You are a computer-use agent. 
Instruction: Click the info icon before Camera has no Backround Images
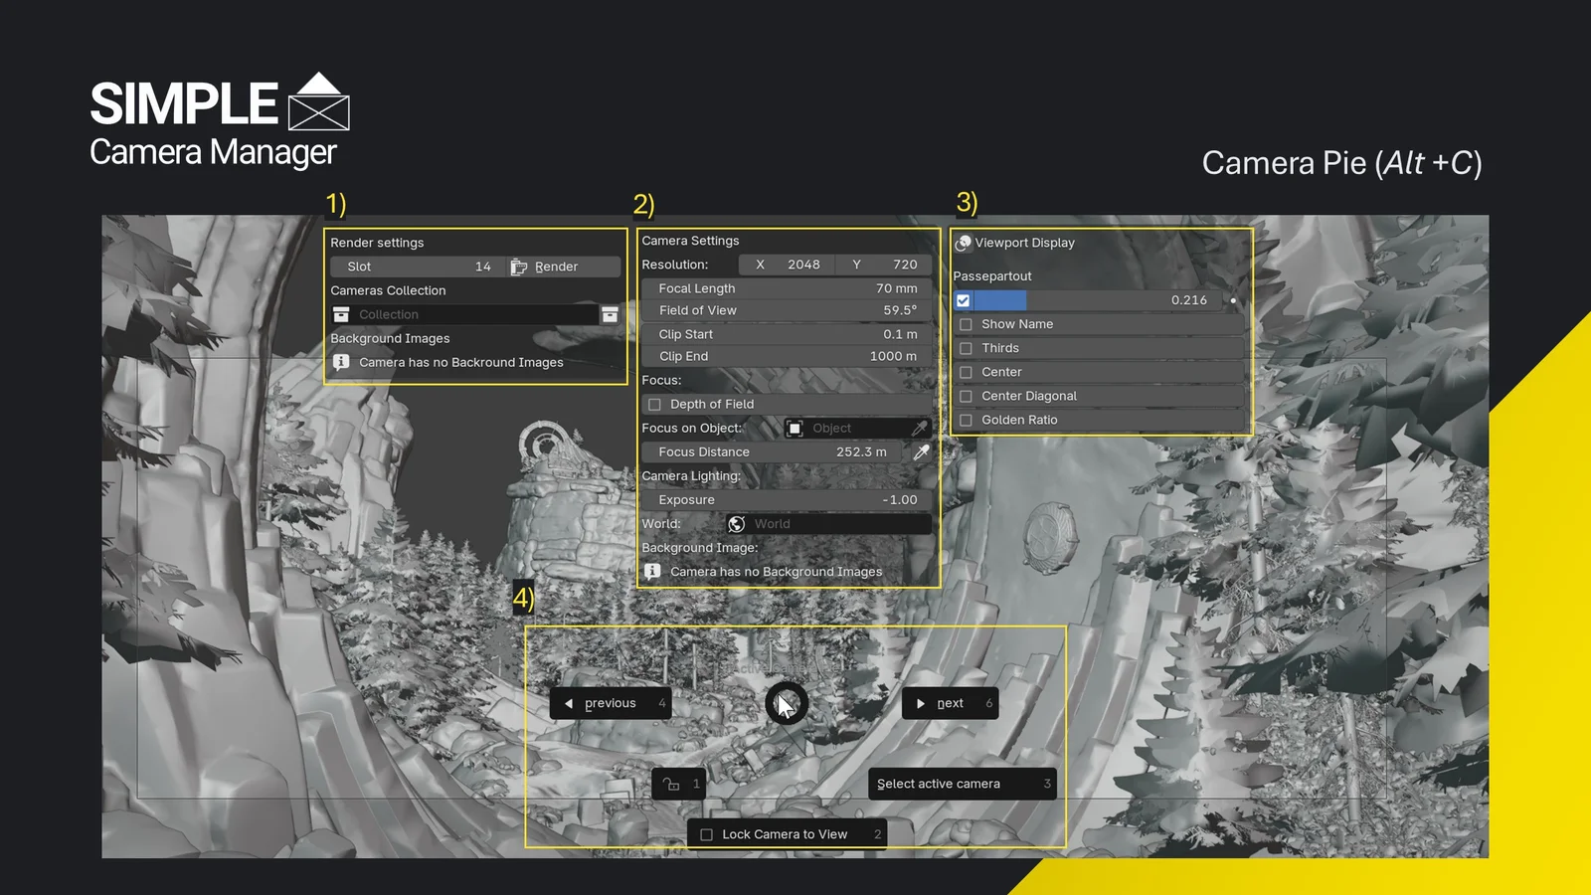[x=341, y=362]
